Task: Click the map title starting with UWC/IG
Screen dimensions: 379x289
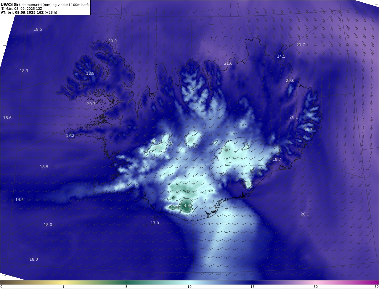Action: [45, 4]
